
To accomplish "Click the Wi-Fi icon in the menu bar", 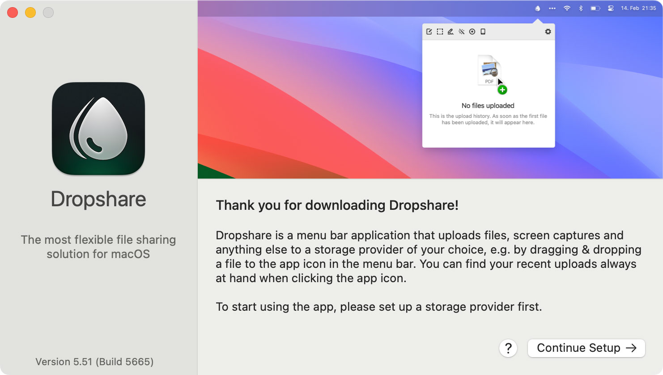I will pyautogui.click(x=567, y=8).
